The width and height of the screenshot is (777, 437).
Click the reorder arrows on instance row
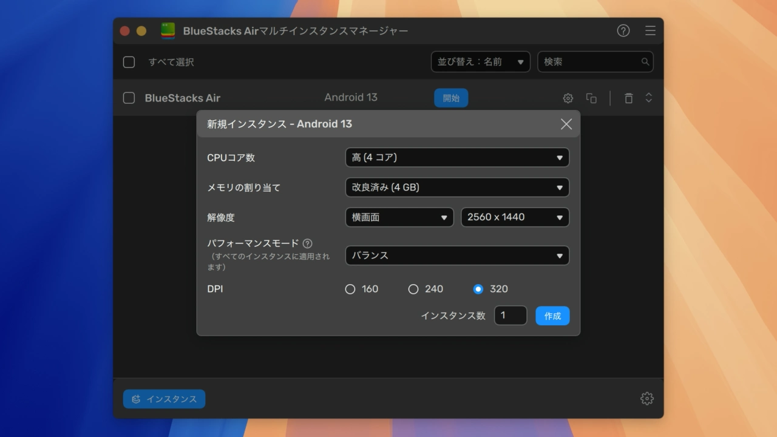(648, 98)
